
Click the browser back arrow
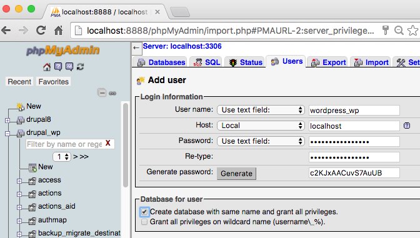6,30
